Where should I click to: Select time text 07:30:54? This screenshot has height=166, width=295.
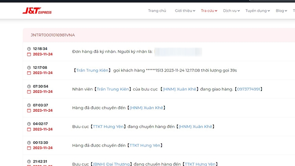point(41,87)
